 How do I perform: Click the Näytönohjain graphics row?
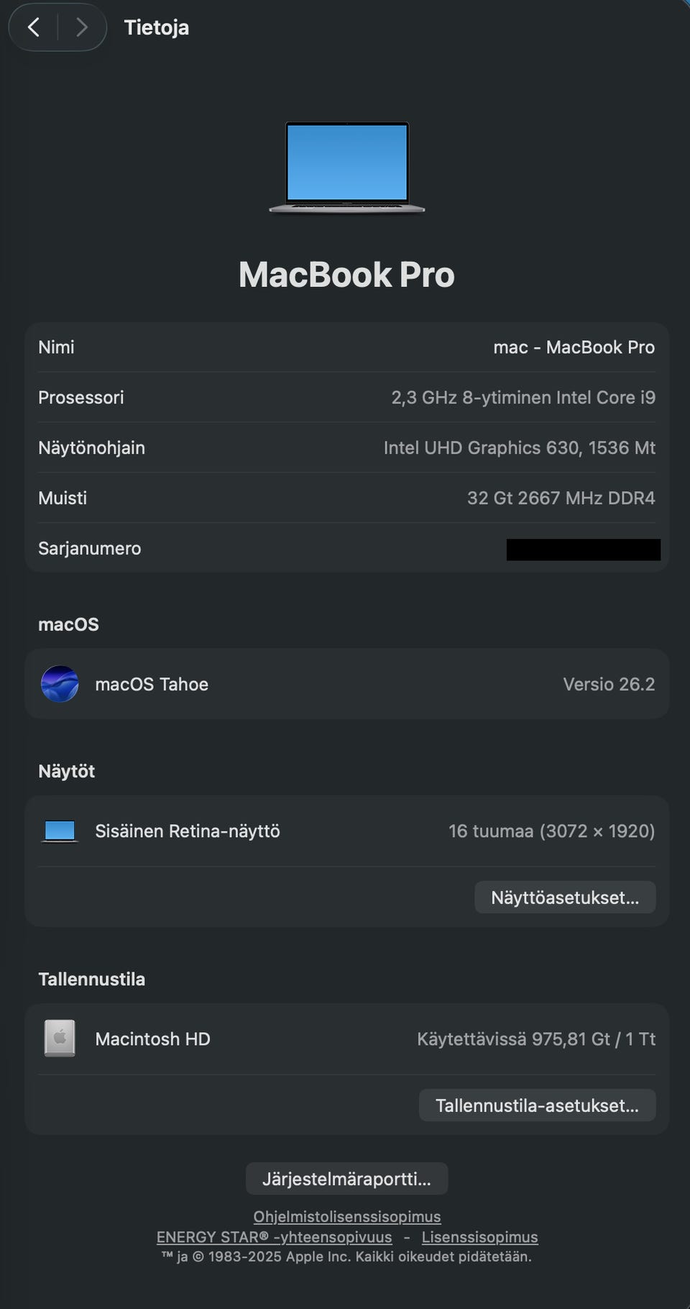click(346, 448)
